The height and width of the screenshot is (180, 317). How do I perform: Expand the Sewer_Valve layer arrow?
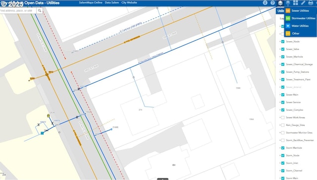280,49
